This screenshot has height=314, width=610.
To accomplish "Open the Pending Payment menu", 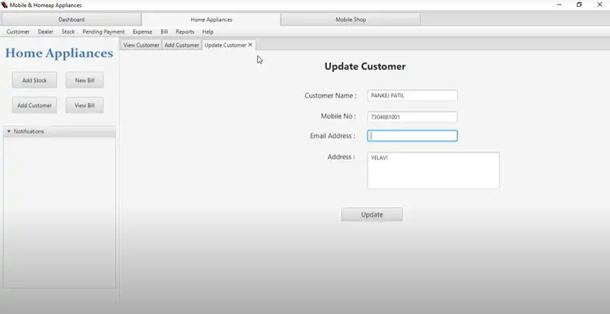I will [103, 31].
